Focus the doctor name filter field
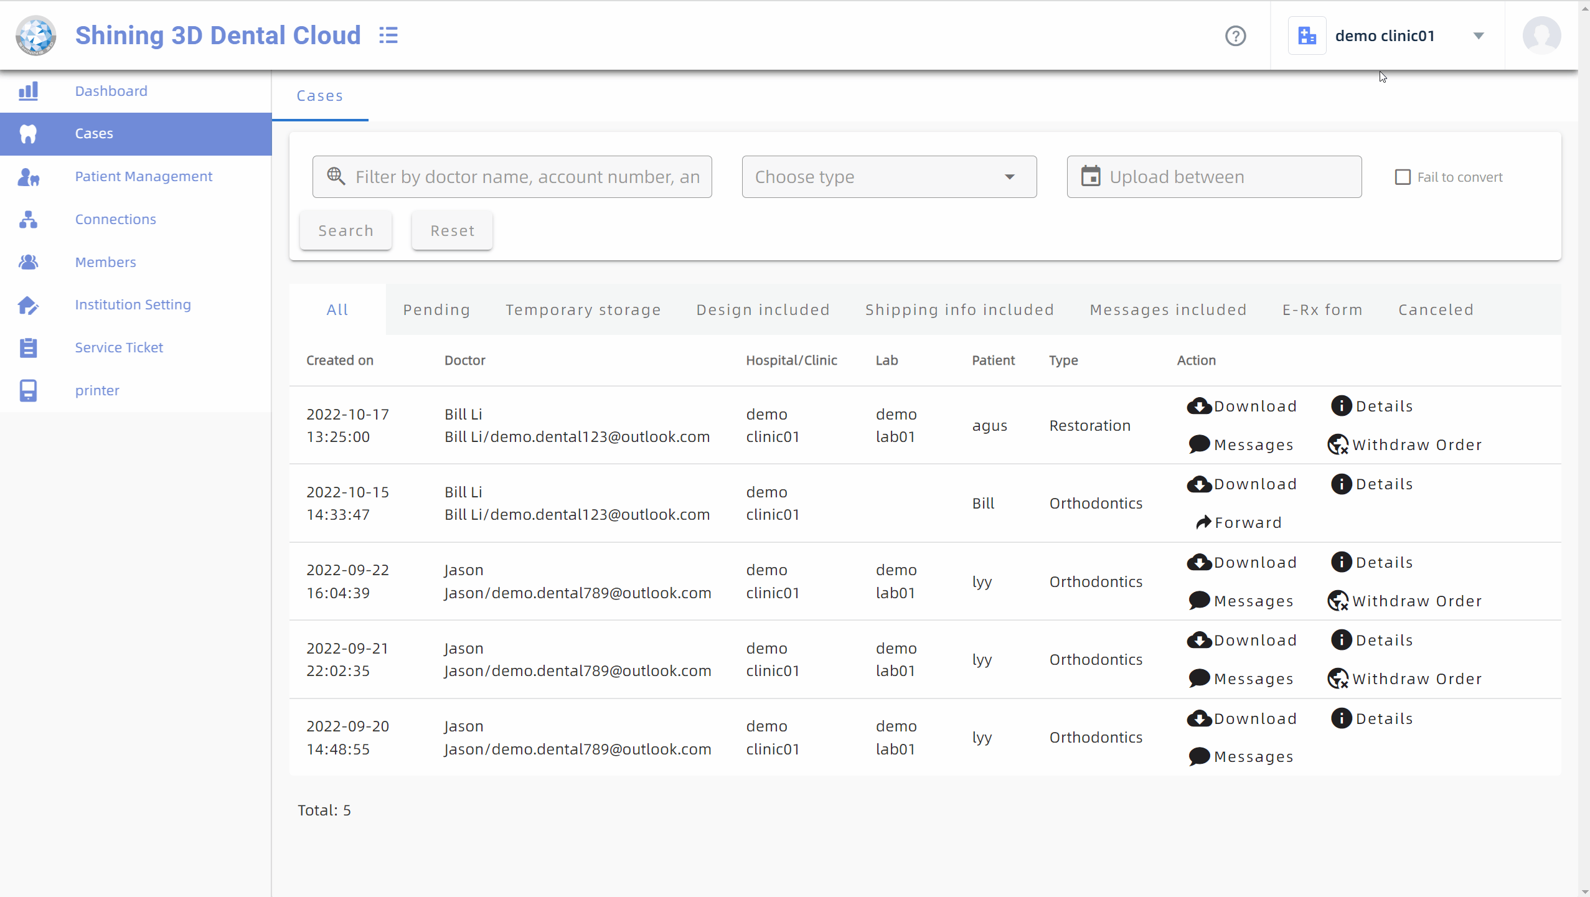Image resolution: width=1590 pixels, height=897 pixels. pyautogui.click(x=526, y=177)
